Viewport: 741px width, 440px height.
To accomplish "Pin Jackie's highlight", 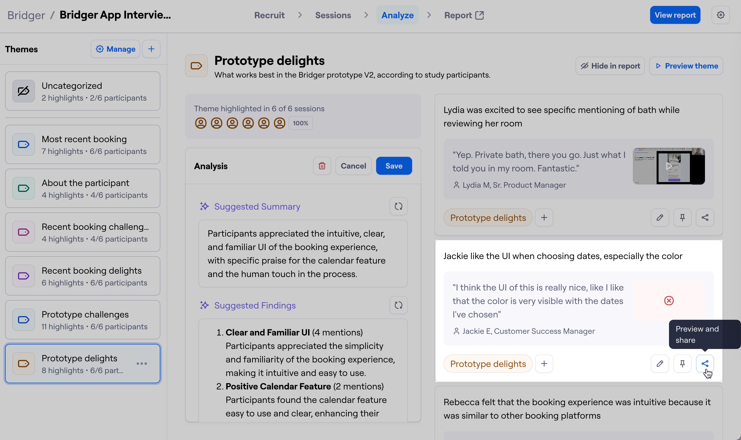I will click(682, 364).
